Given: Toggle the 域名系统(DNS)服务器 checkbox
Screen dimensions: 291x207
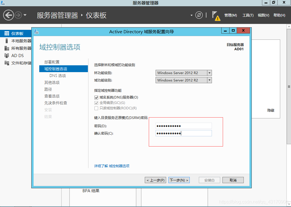Looking at the screenshot, I should [x=96, y=97].
